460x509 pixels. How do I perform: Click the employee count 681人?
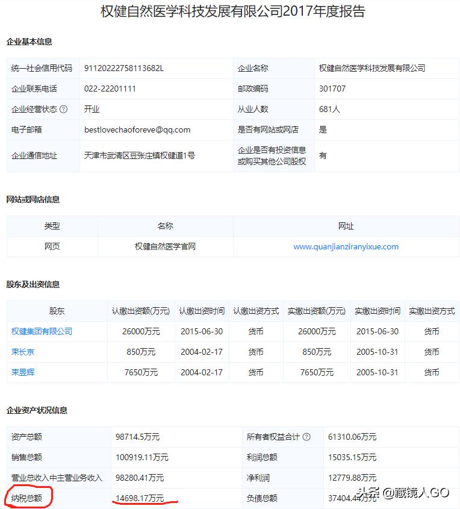point(329,110)
